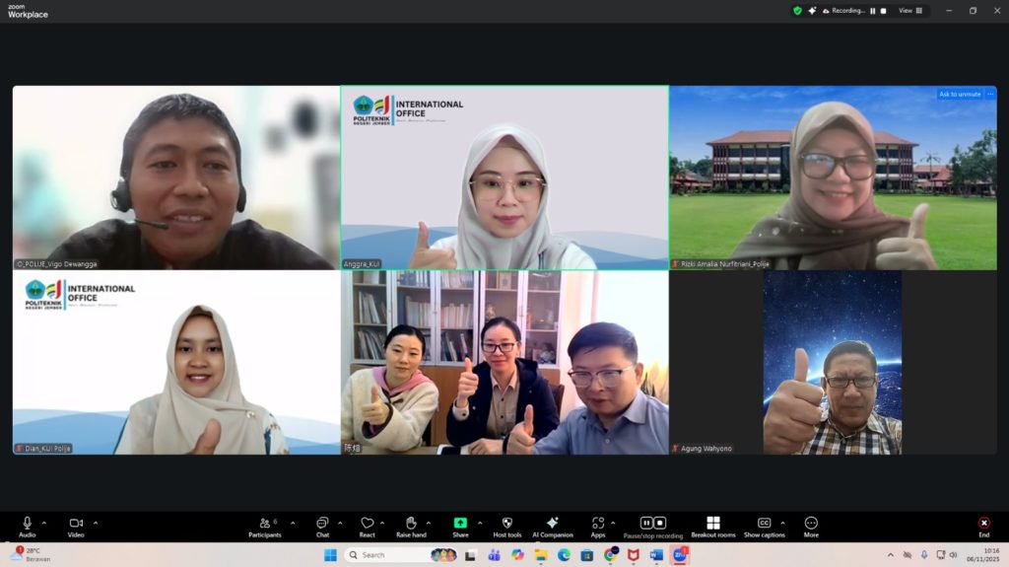Screen dimensions: 1009x567
Task: Mute the microphone with the Audio button
Action: point(27,523)
